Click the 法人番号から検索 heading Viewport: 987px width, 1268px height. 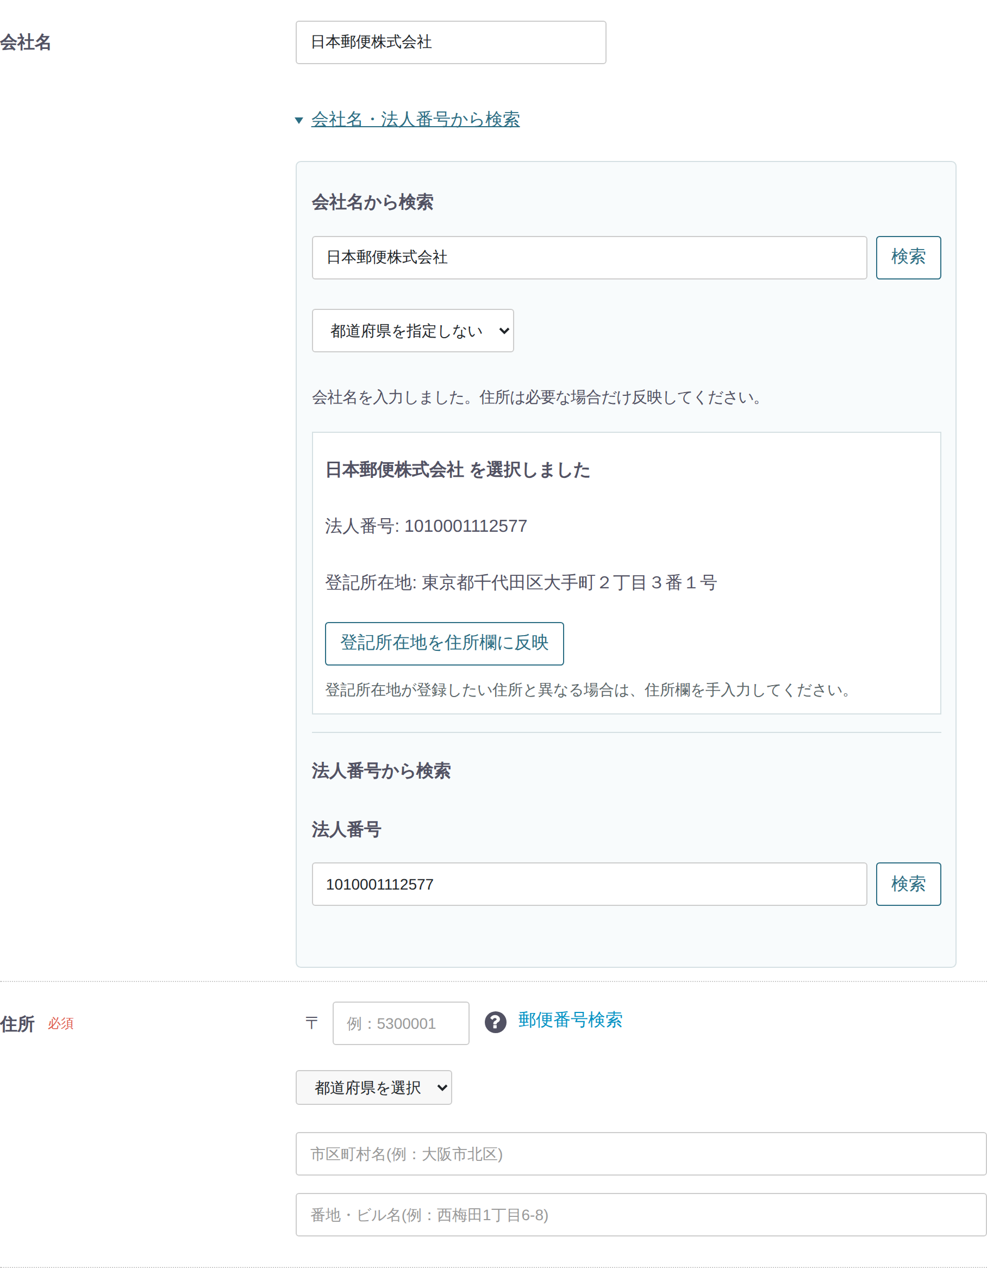381,771
